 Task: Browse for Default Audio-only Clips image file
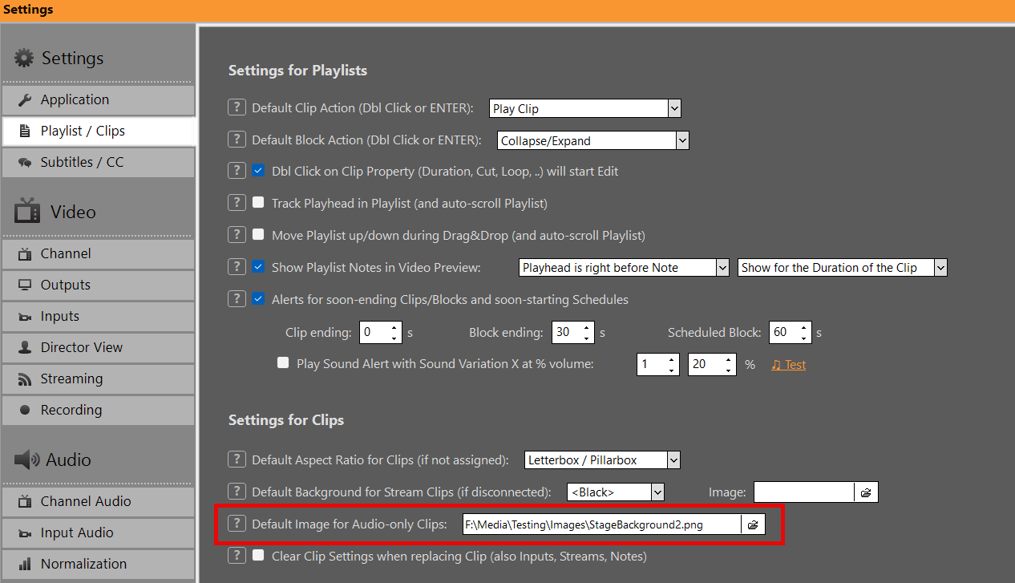pyautogui.click(x=753, y=524)
